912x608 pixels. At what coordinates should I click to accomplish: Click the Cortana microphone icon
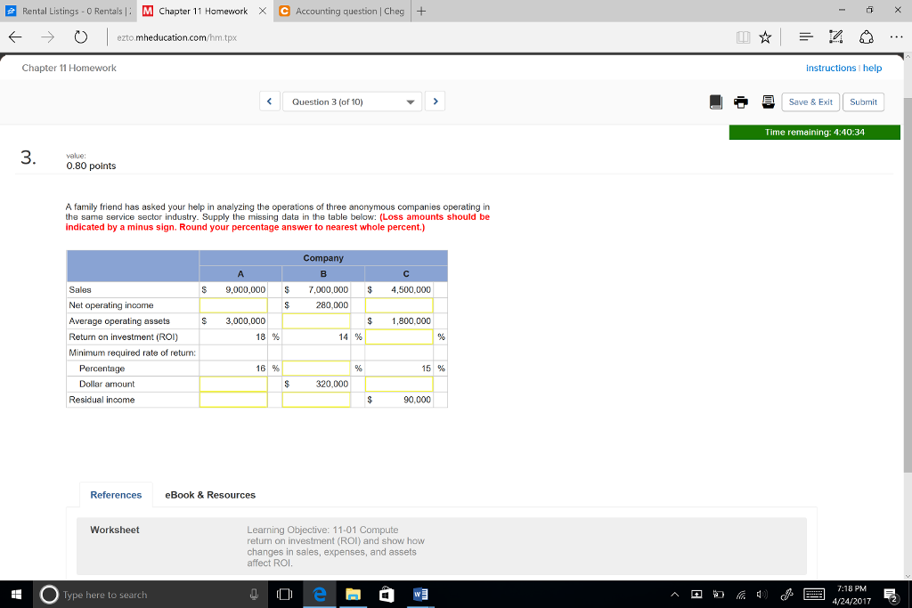(254, 594)
